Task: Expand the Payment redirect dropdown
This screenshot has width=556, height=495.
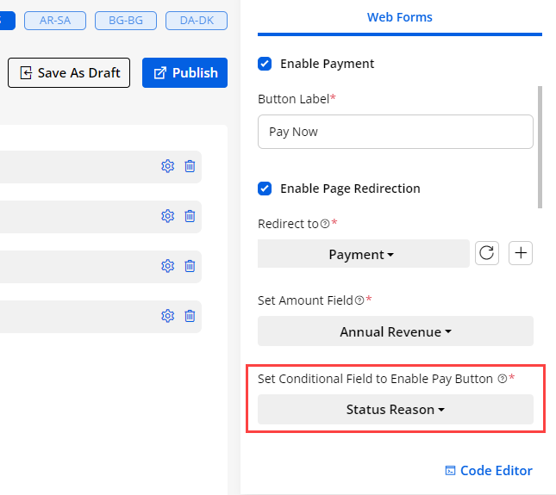Action: click(x=363, y=254)
